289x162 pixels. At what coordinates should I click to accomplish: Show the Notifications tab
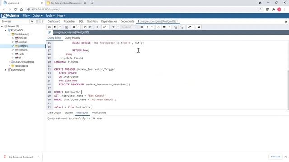[x=99, y=113]
